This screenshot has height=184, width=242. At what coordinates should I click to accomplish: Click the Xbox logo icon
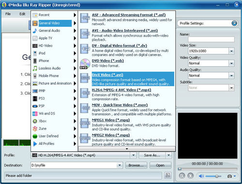pos(35,121)
